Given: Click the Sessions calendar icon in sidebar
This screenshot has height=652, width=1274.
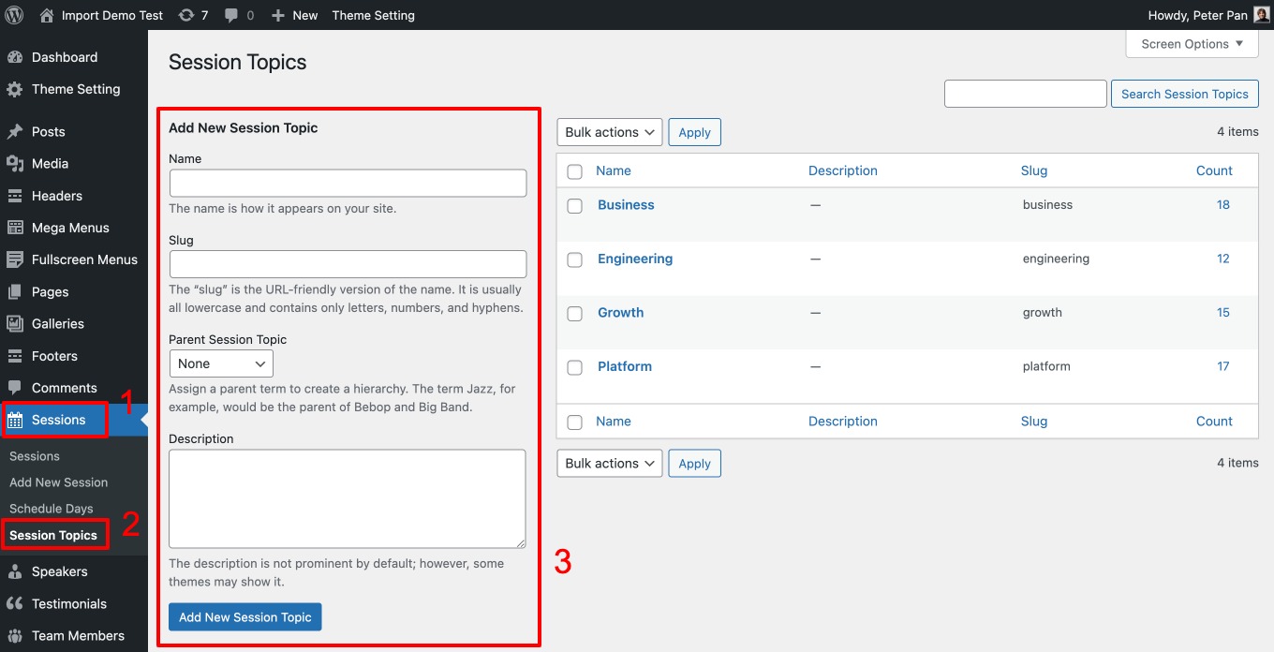Looking at the screenshot, I should pyautogui.click(x=21, y=420).
